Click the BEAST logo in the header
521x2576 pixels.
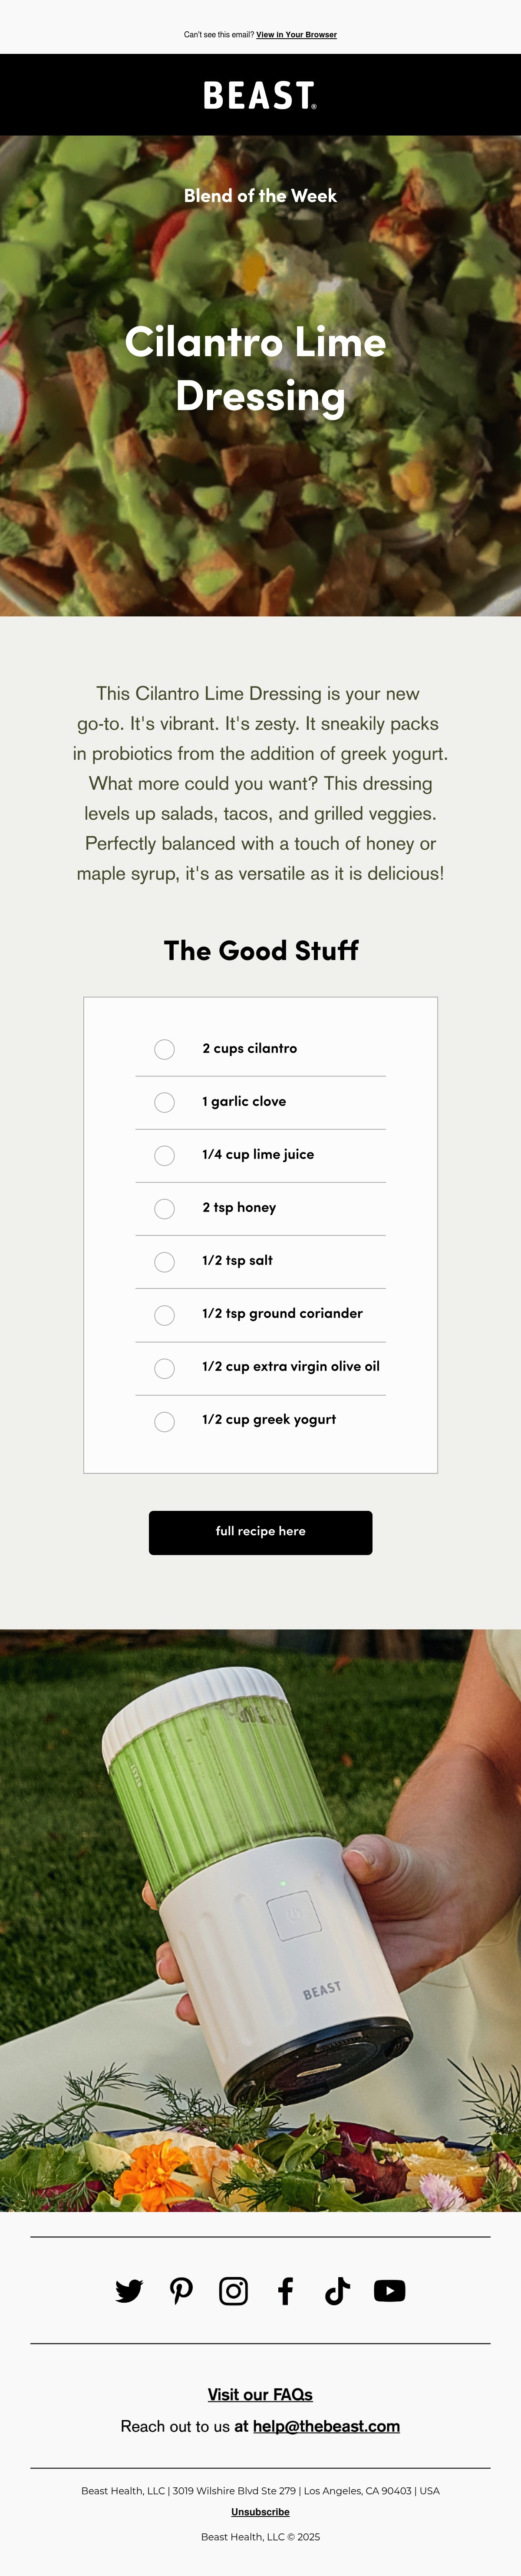(260, 96)
